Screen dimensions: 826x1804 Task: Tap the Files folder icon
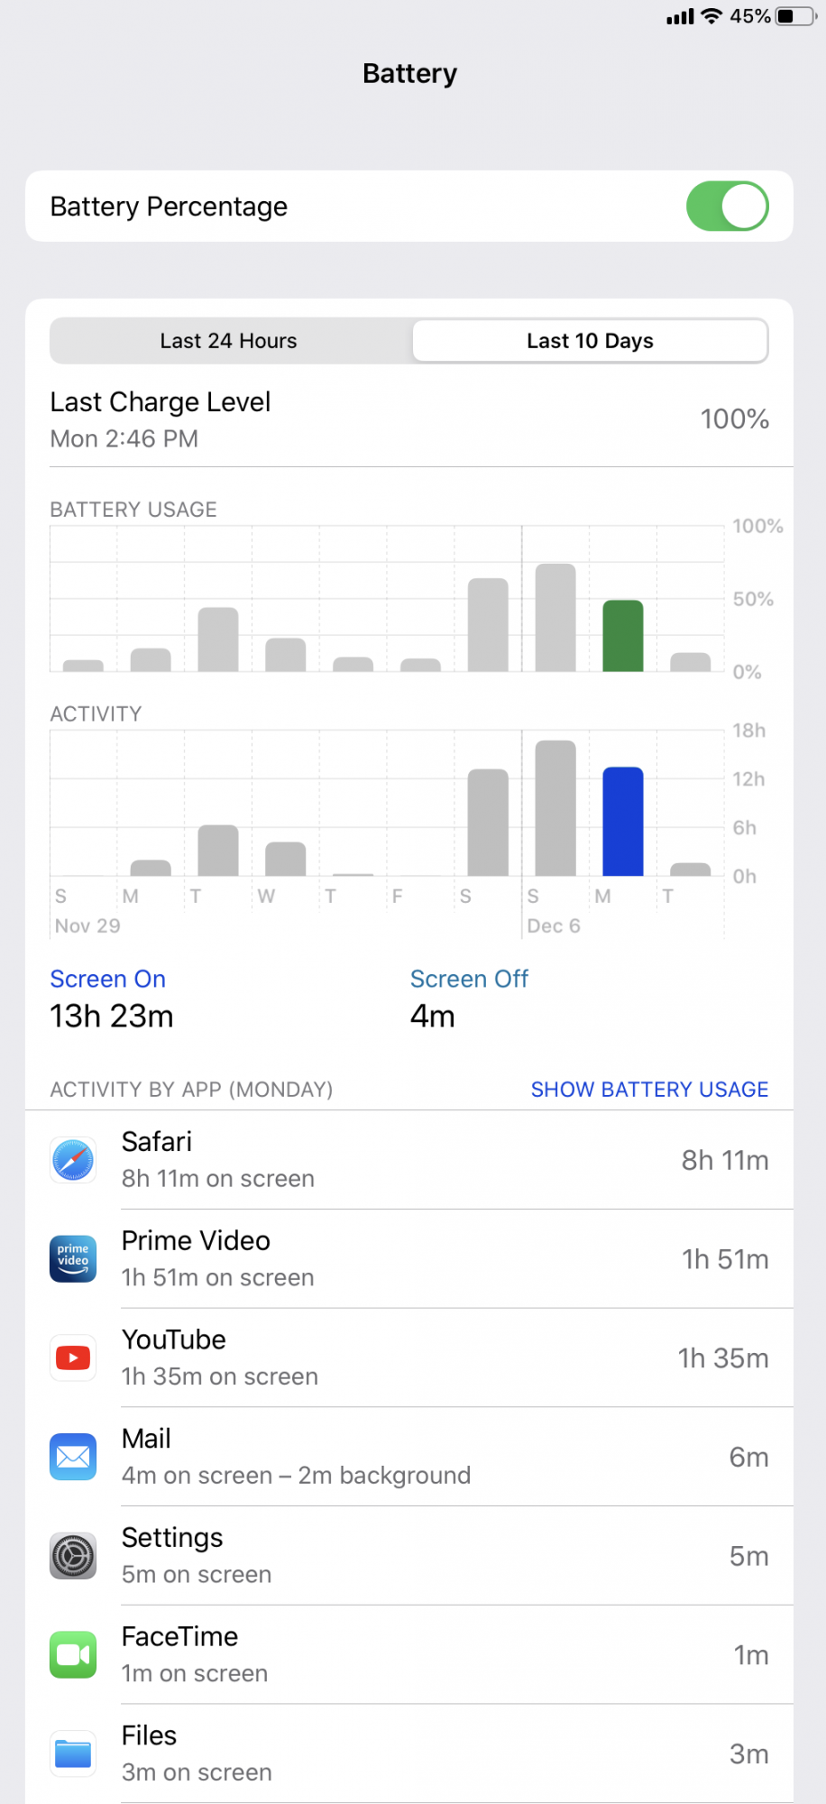(73, 1753)
